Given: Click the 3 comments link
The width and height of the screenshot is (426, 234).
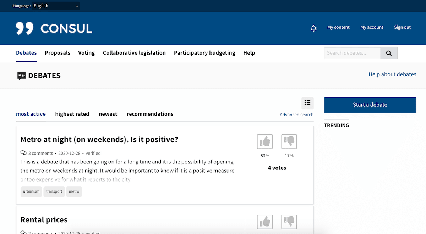Looking at the screenshot, I should coord(40,153).
